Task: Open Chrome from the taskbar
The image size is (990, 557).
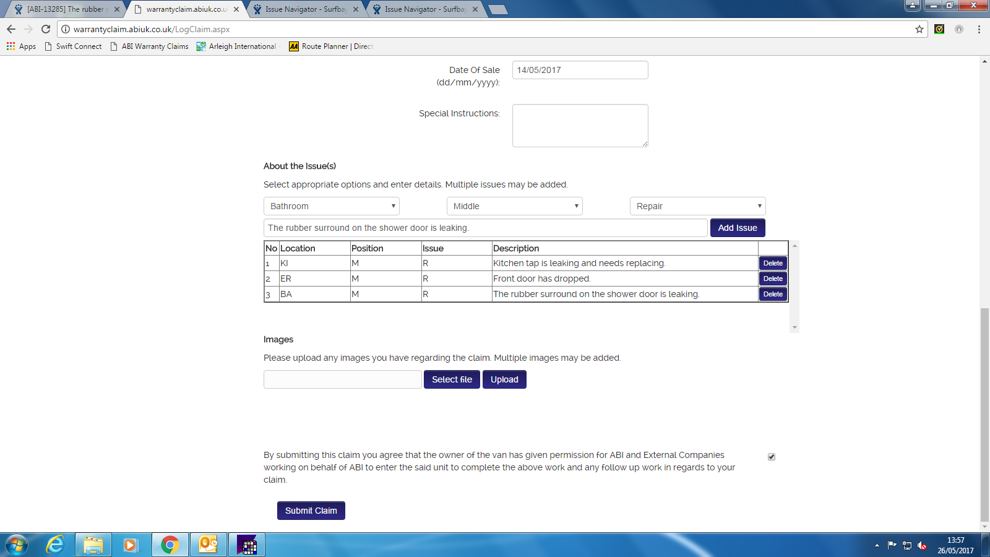Action: pyautogui.click(x=170, y=545)
